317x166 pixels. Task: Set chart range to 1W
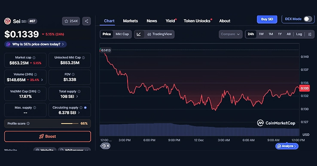(261, 34)
